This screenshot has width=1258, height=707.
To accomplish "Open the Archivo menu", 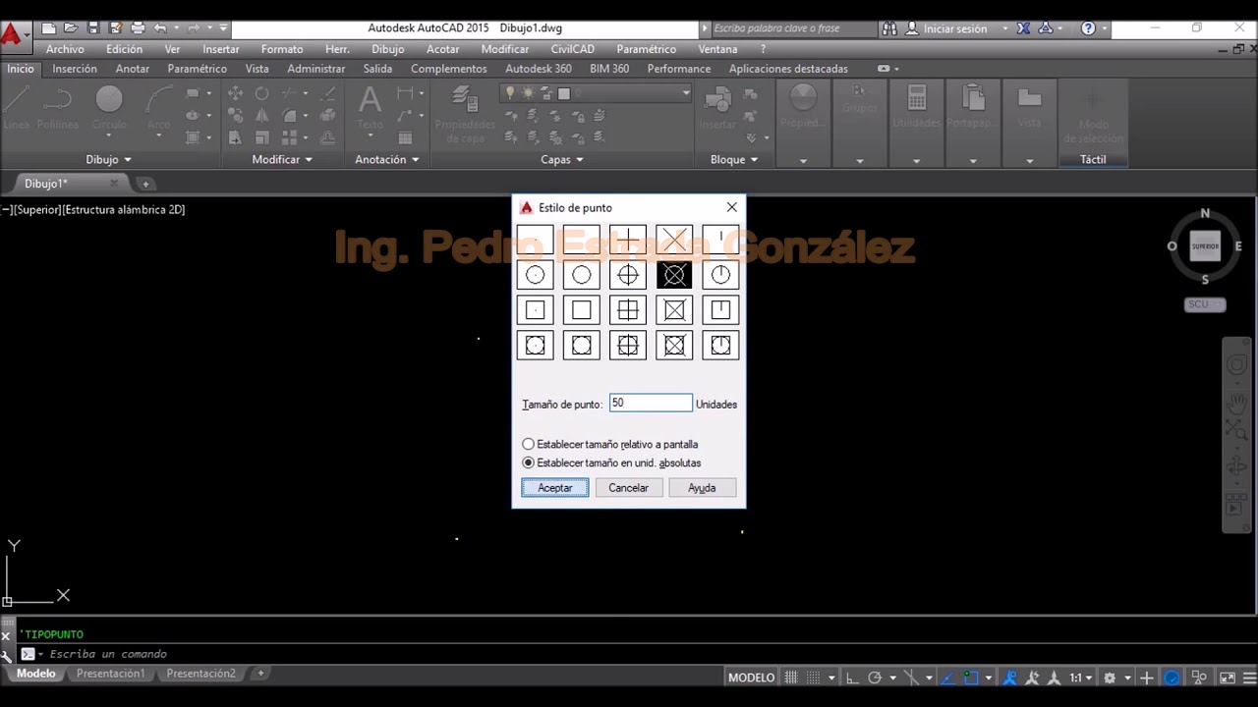I will click(x=65, y=49).
